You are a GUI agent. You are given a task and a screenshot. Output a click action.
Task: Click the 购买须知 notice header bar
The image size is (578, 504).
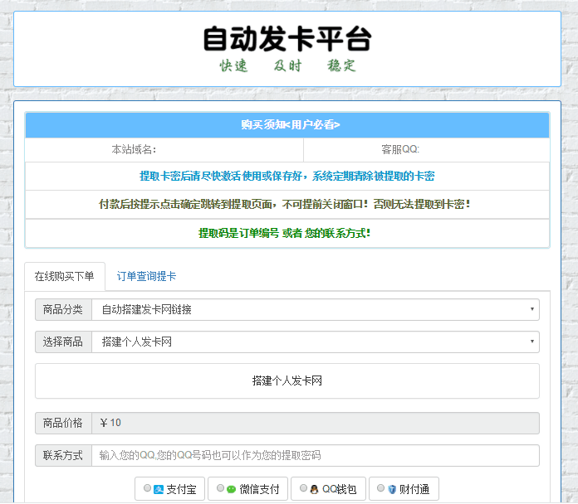287,125
